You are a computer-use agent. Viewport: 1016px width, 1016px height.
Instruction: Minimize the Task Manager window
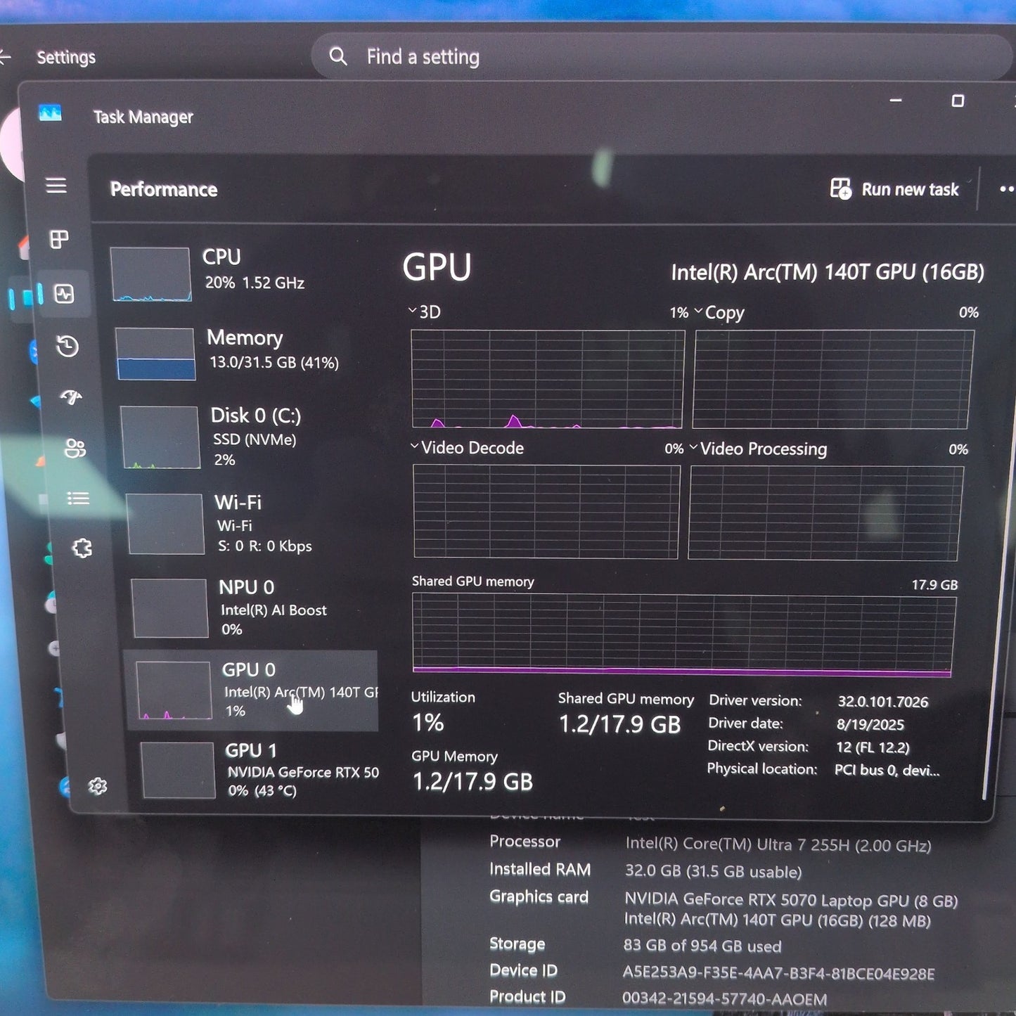click(x=895, y=101)
